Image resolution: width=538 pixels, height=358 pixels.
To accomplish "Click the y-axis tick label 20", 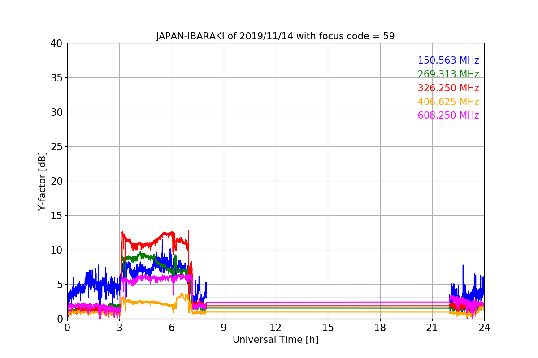I will tap(56, 181).
